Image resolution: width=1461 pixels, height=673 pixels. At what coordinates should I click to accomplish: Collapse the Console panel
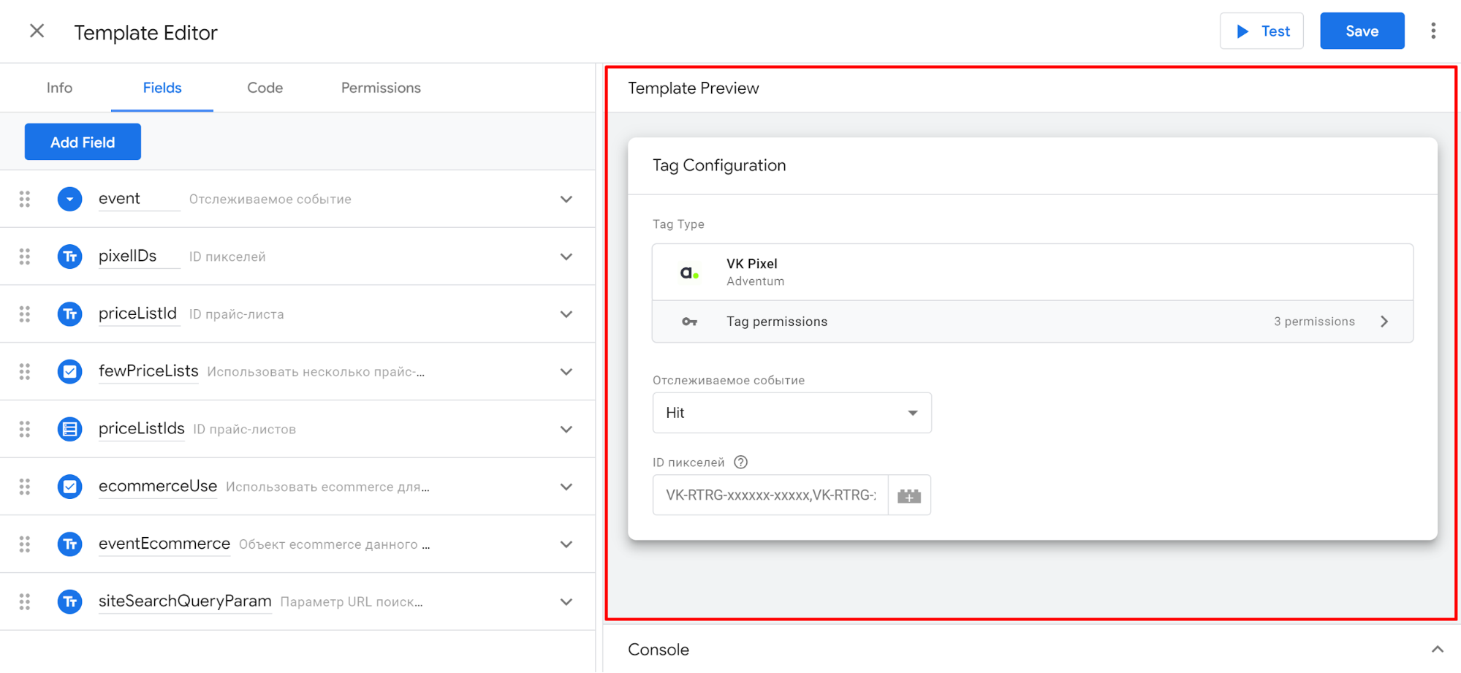(x=1437, y=649)
